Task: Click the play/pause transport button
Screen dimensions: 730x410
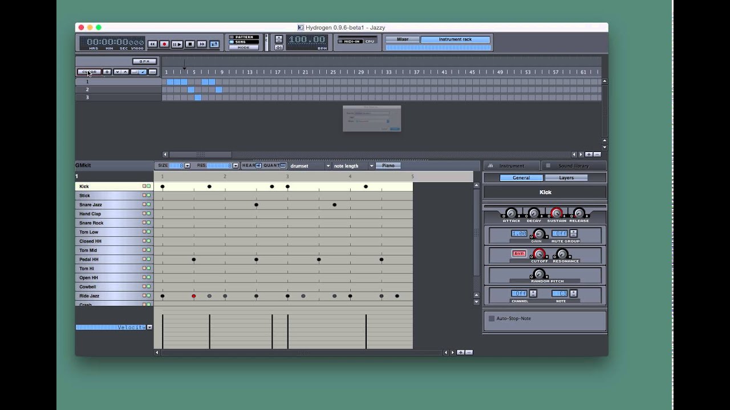Action: (177, 44)
